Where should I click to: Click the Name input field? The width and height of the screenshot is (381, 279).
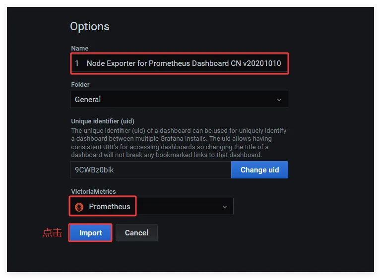coord(179,63)
